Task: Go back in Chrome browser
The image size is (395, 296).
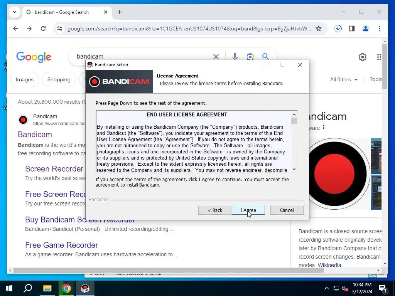Action: (15, 29)
